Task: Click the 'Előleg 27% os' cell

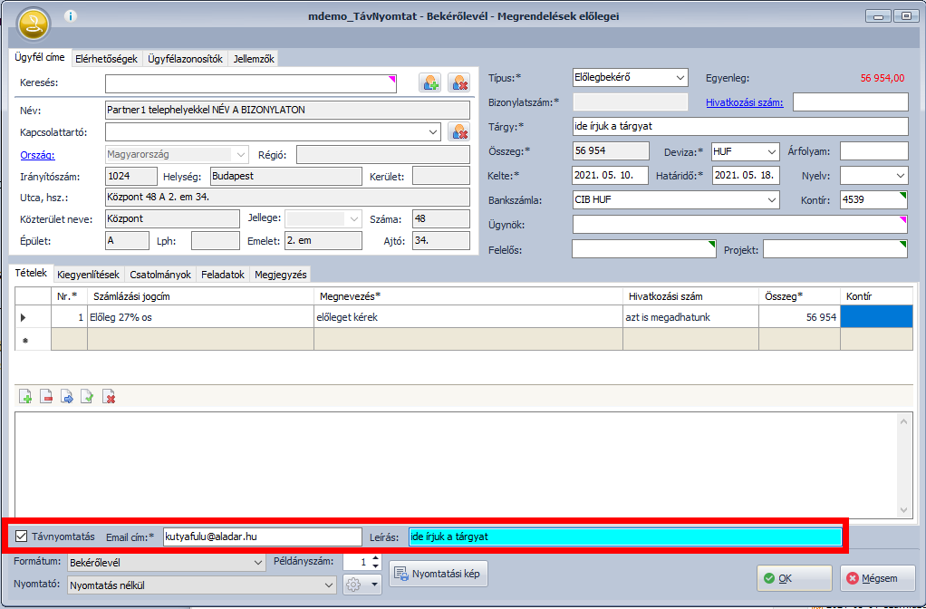Action: point(200,317)
